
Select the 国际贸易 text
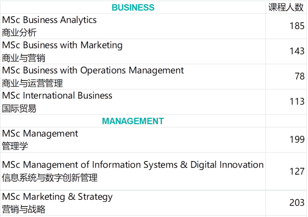click(x=19, y=108)
